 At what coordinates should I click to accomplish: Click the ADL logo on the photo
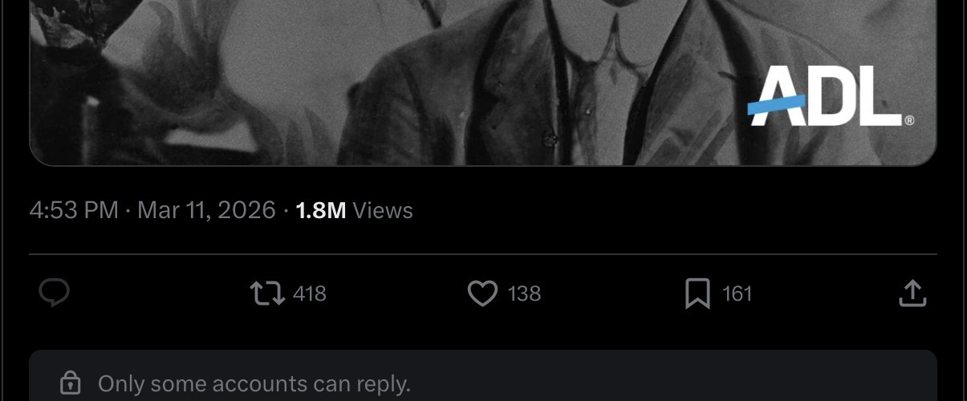[831, 96]
